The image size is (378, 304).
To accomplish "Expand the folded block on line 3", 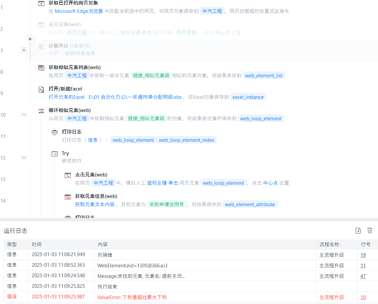I will pos(24,50).
